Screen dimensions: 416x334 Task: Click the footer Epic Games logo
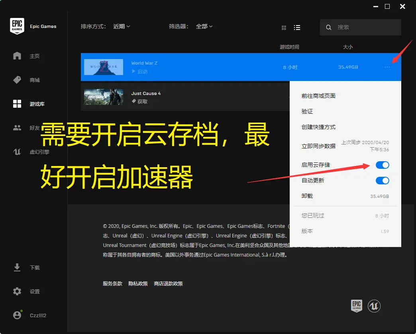tap(357, 306)
